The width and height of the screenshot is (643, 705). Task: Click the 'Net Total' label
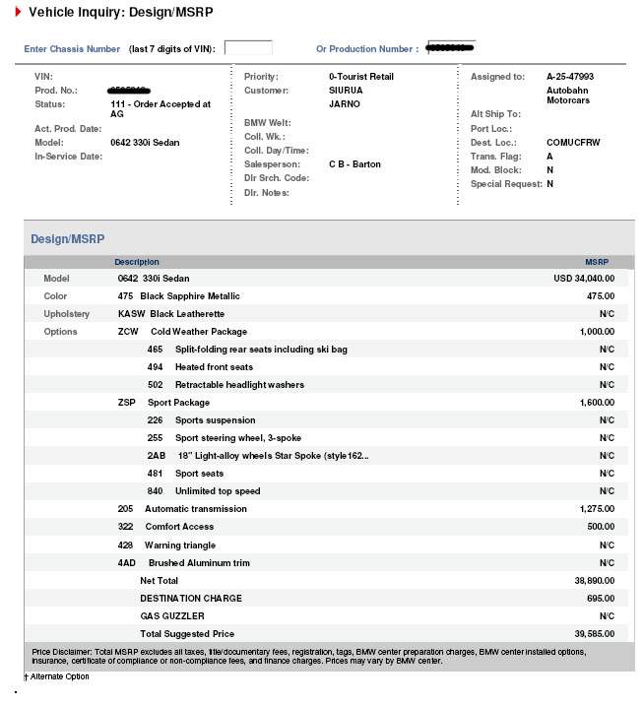(x=159, y=581)
